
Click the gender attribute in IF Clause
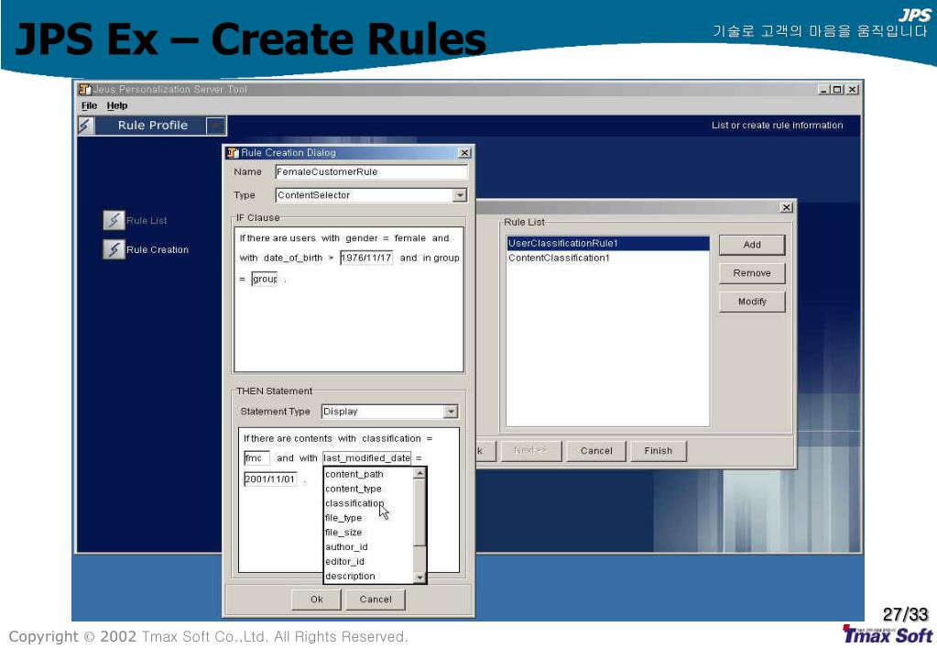[362, 238]
